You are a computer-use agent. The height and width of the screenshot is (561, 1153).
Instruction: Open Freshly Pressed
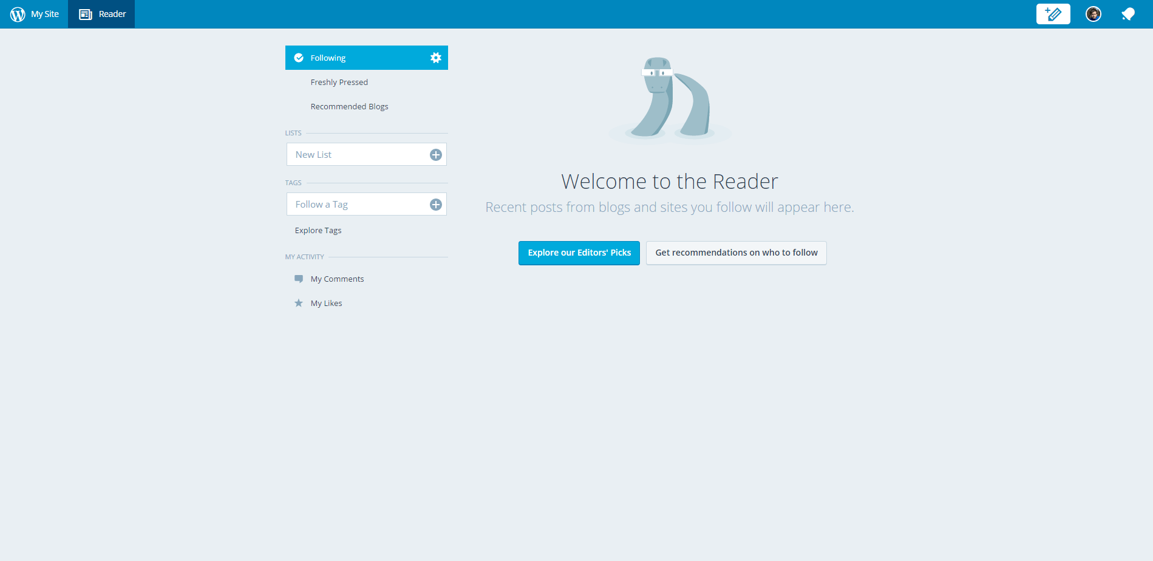339,82
